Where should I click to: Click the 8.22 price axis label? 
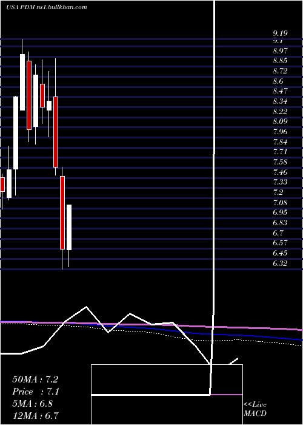[x=280, y=111]
